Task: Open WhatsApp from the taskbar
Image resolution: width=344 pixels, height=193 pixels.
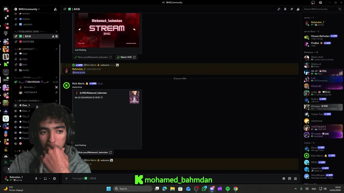Action: (204, 189)
